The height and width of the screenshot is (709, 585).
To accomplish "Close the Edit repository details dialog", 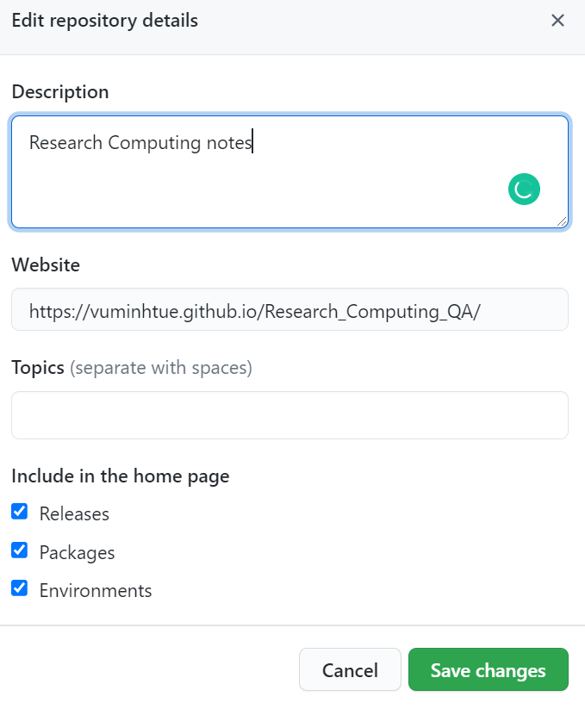I will (557, 21).
